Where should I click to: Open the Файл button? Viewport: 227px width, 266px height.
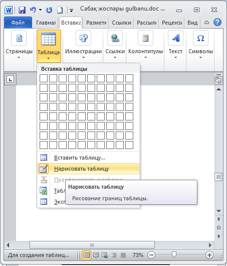pos(18,23)
